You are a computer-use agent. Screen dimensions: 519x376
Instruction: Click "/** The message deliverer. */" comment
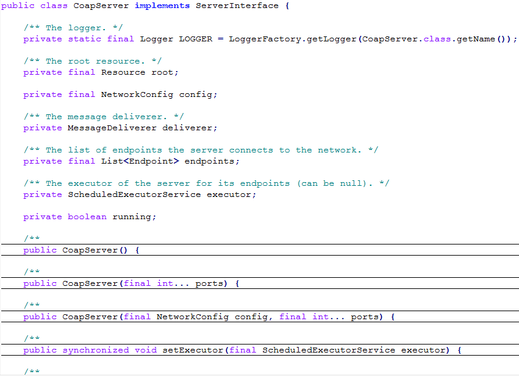(x=104, y=117)
